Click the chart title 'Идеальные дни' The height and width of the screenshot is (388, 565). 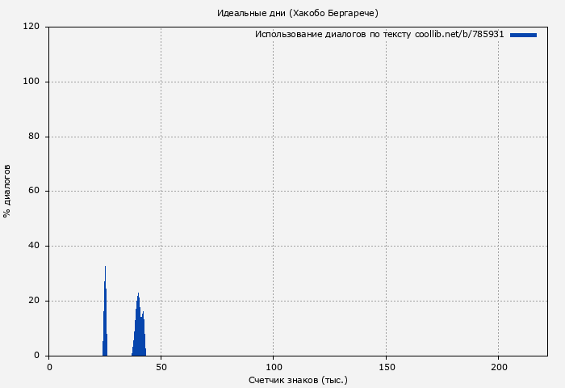(x=297, y=13)
